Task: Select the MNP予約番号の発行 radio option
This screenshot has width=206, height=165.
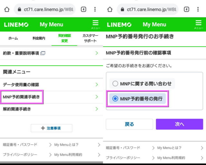Action: (115, 99)
